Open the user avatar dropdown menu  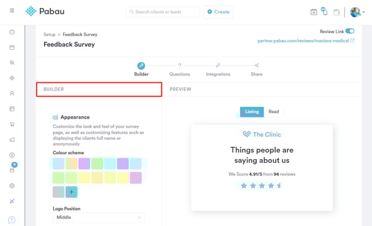pyautogui.click(x=357, y=12)
